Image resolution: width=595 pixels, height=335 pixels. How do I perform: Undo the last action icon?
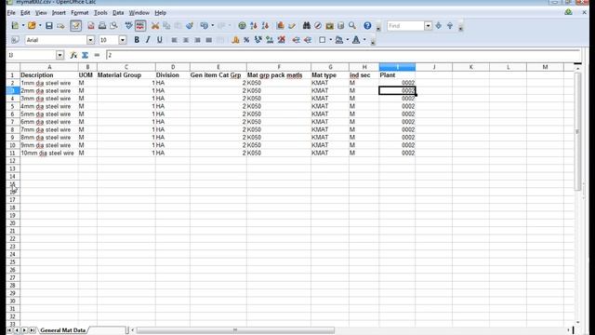(x=205, y=26)
